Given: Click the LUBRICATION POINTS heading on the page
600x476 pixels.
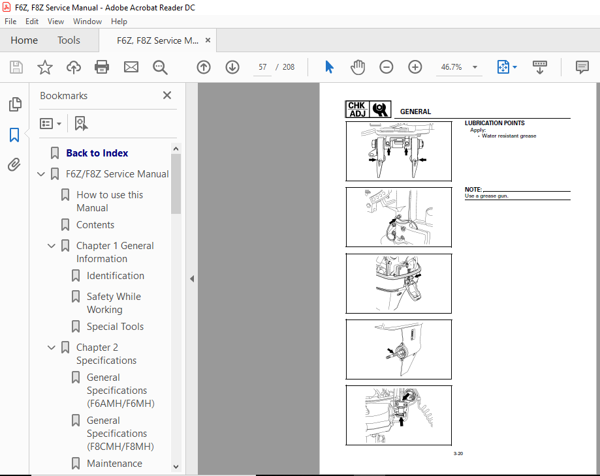Looking at the screenshot, I should click(x=494, y=123).
